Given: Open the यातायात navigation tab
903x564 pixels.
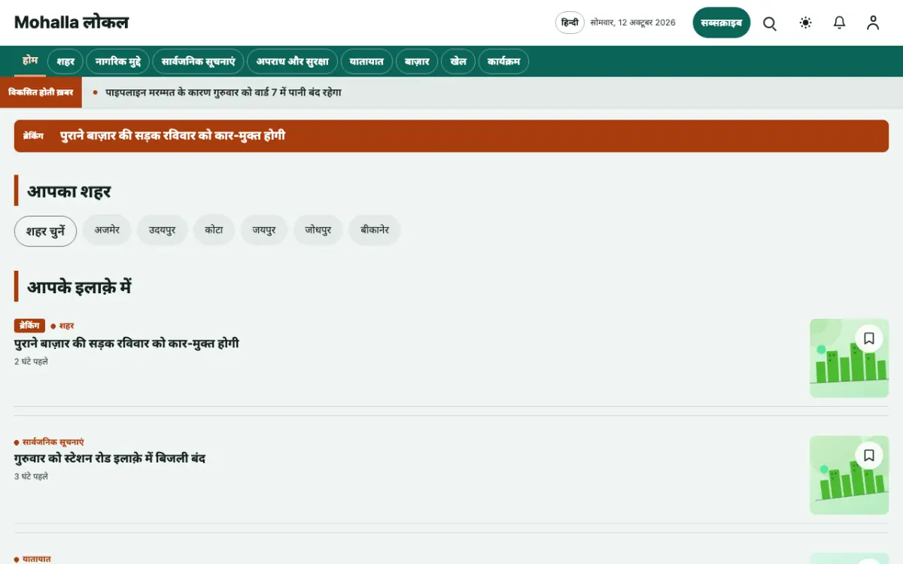Looking at the screenshot, I should click(366, 62).
